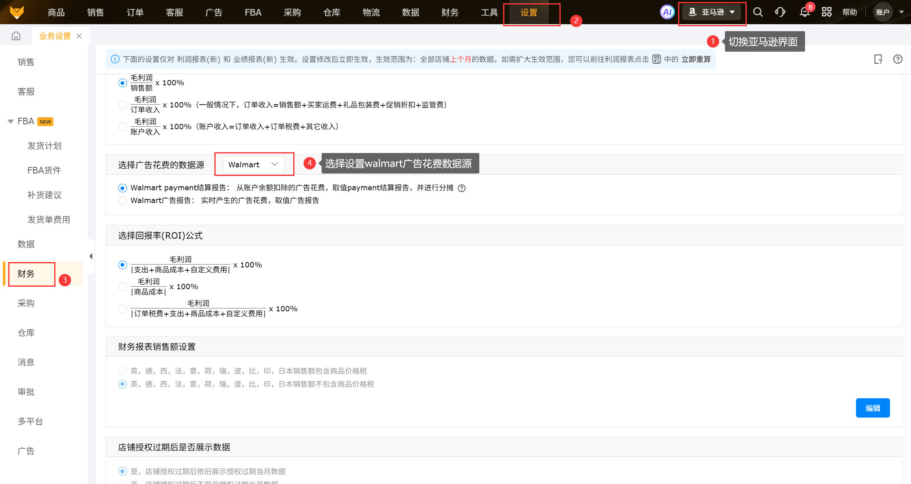Select Walmart广告报告 radio option

[x=122, y=201]
